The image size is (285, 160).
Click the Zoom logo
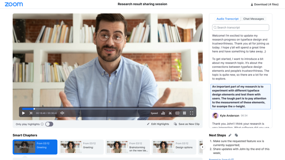(14, 4)
